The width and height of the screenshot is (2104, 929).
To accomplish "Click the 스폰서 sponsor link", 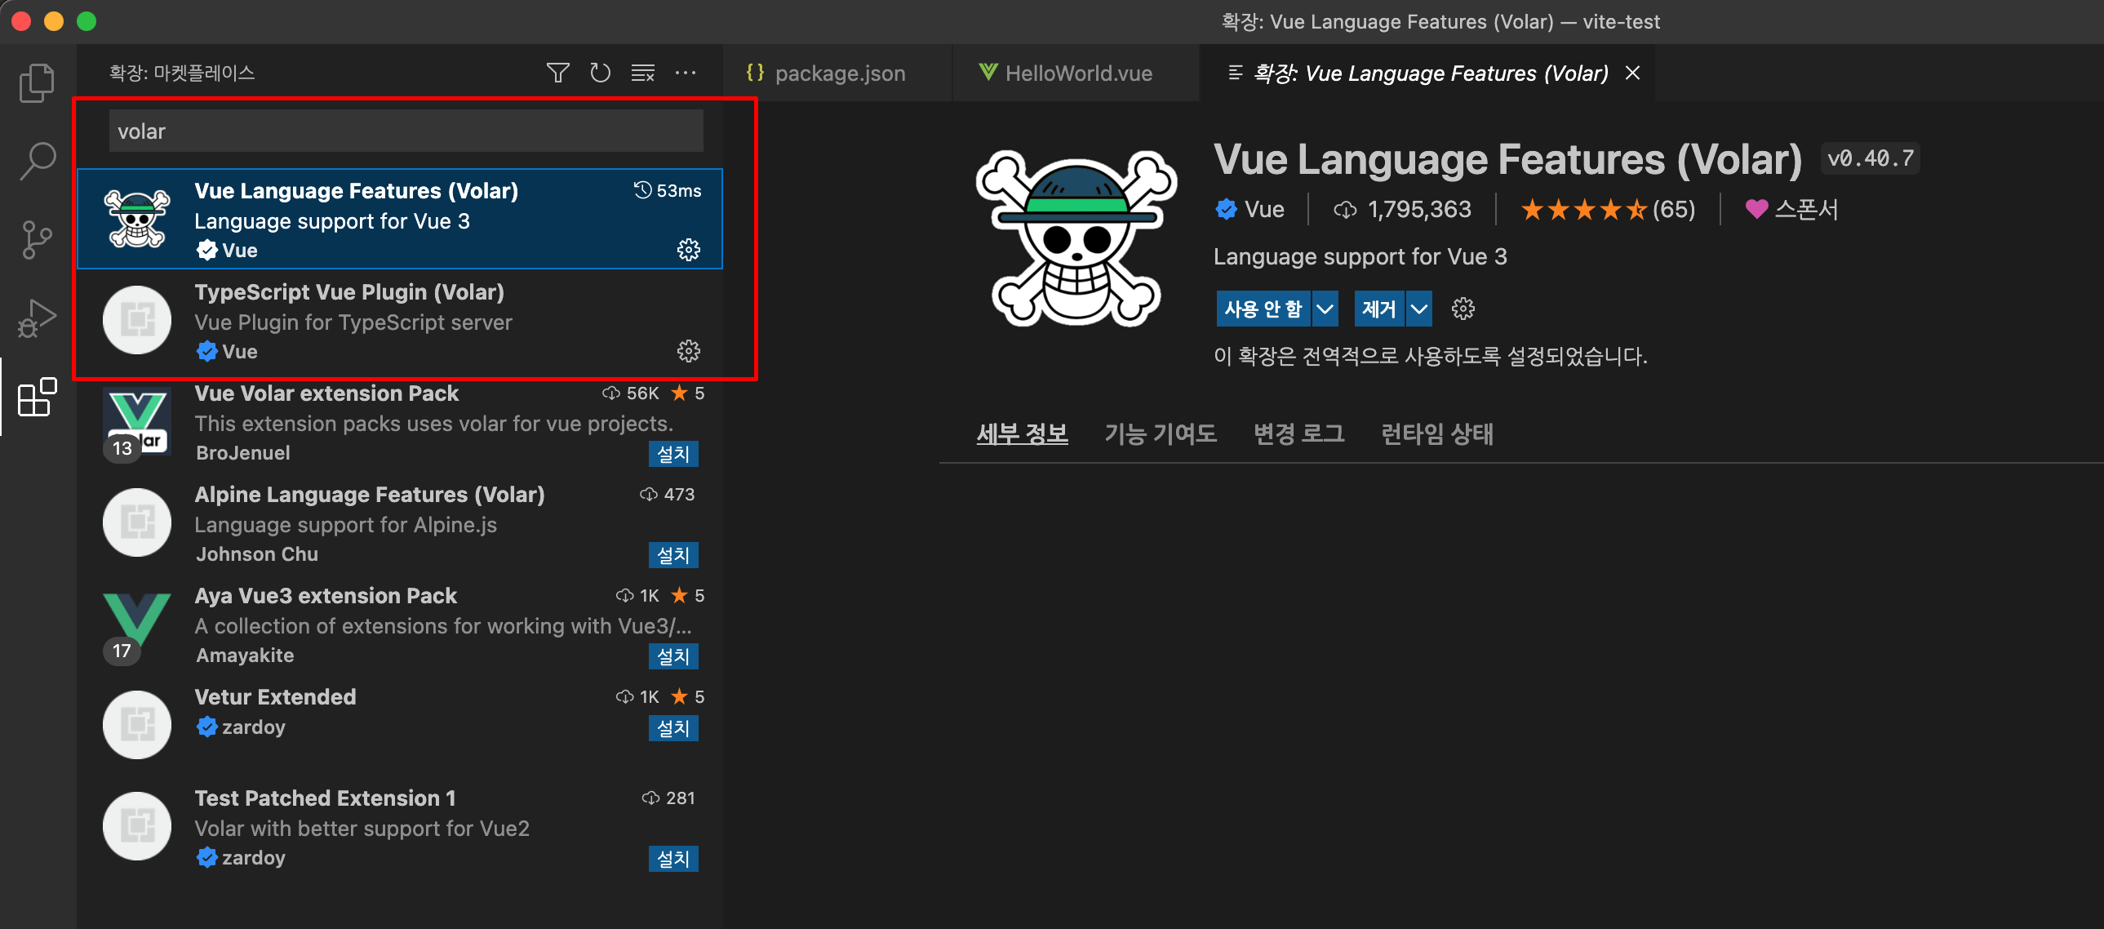I will (1792, 209).
